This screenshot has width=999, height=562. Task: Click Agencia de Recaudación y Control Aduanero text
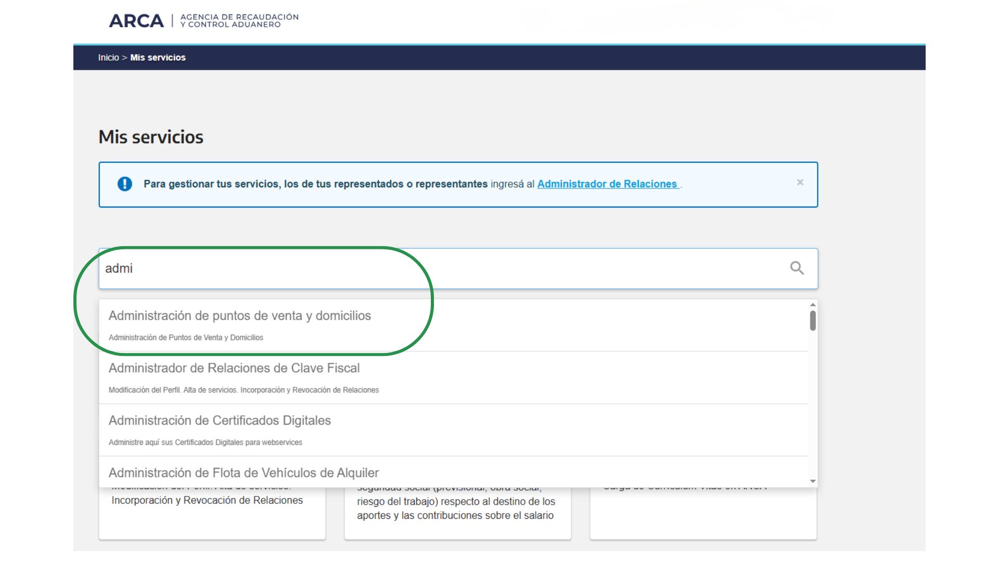(239, 21)
